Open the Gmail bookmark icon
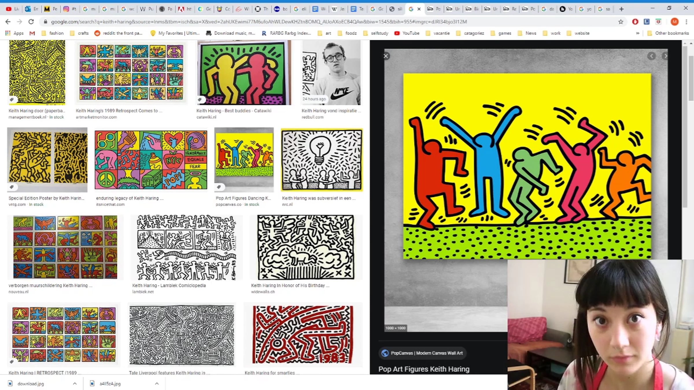694x390 pixels. [x=32, y=33]
